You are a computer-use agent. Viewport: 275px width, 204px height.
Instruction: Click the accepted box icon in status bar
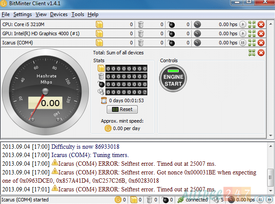(x=134, y=200)
